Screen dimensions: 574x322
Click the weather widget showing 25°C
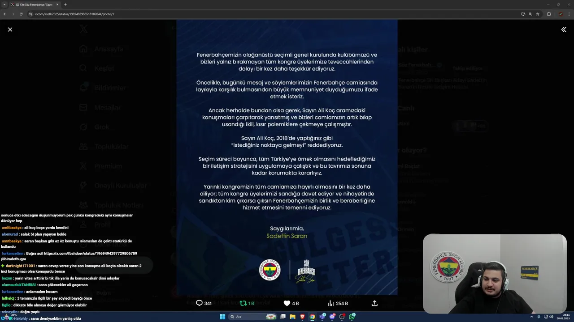10,317
